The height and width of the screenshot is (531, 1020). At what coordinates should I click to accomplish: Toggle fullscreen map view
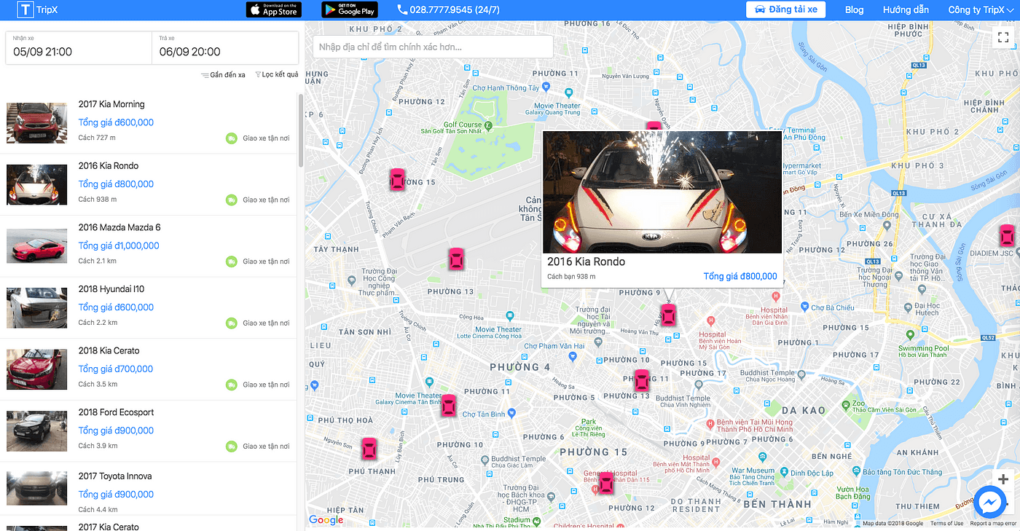(1003, 37)
